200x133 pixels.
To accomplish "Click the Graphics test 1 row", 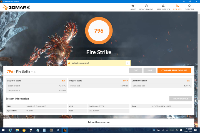I will 36,86.
